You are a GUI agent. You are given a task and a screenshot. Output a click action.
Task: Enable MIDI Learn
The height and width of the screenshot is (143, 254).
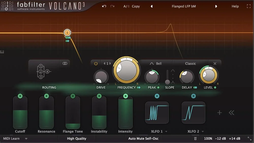[x=11, y=138]
